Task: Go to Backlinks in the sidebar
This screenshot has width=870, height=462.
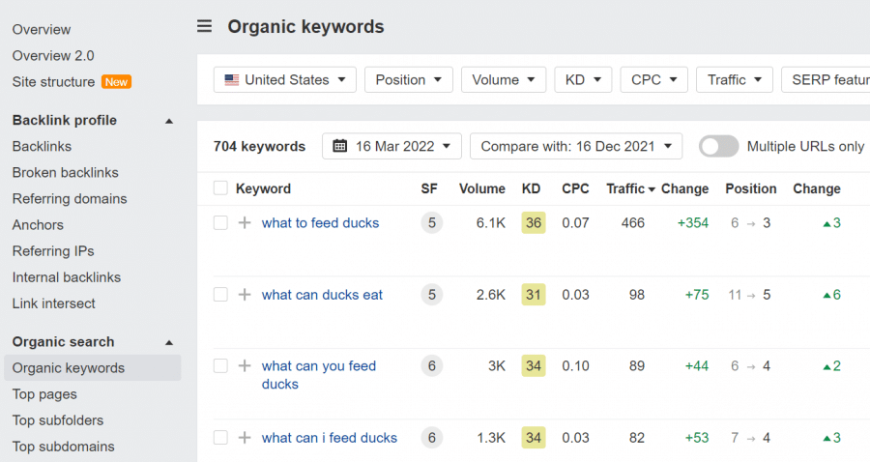Action: pyautogui.click(x=43, y=146)
